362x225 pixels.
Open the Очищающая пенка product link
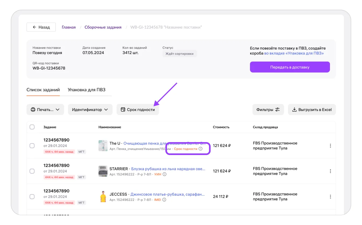click(x=165, y=143)
